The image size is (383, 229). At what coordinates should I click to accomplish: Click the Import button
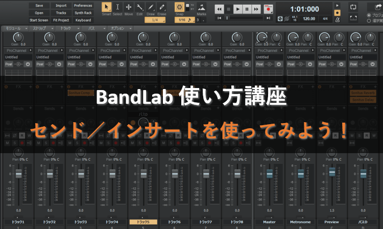tap(61, 6)
